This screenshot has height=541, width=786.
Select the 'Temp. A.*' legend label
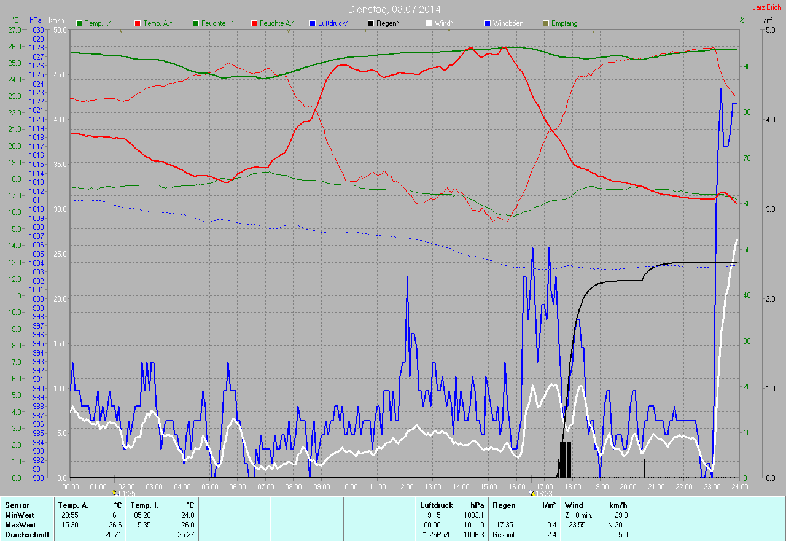[x=157, y=23]
